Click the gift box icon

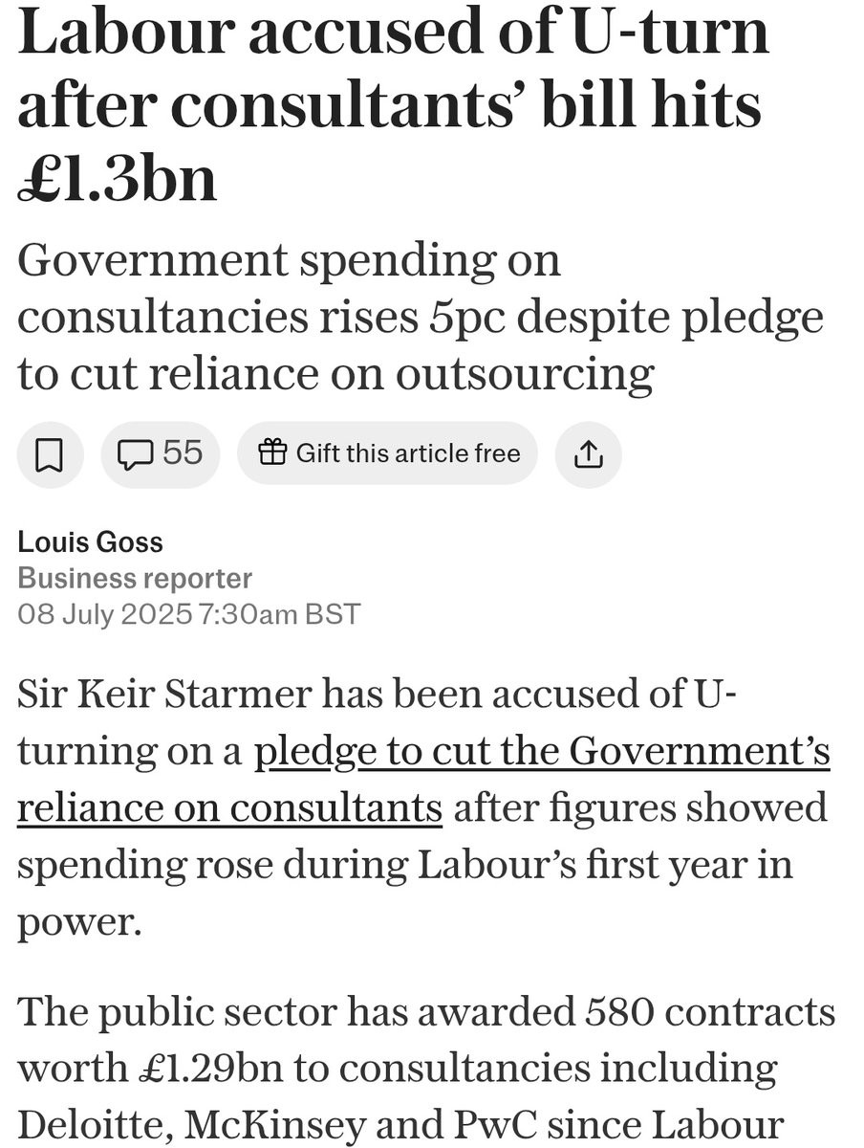point(272,453)
